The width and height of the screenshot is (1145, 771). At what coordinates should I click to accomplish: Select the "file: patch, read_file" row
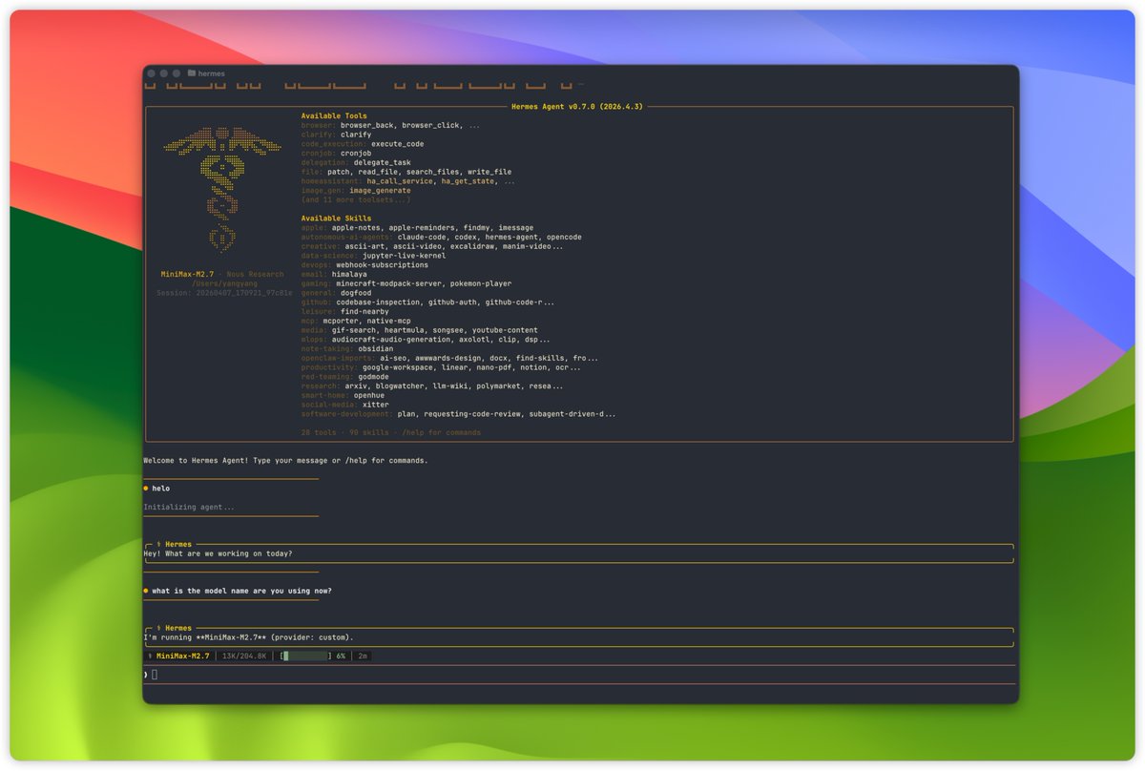pos(406,172)
